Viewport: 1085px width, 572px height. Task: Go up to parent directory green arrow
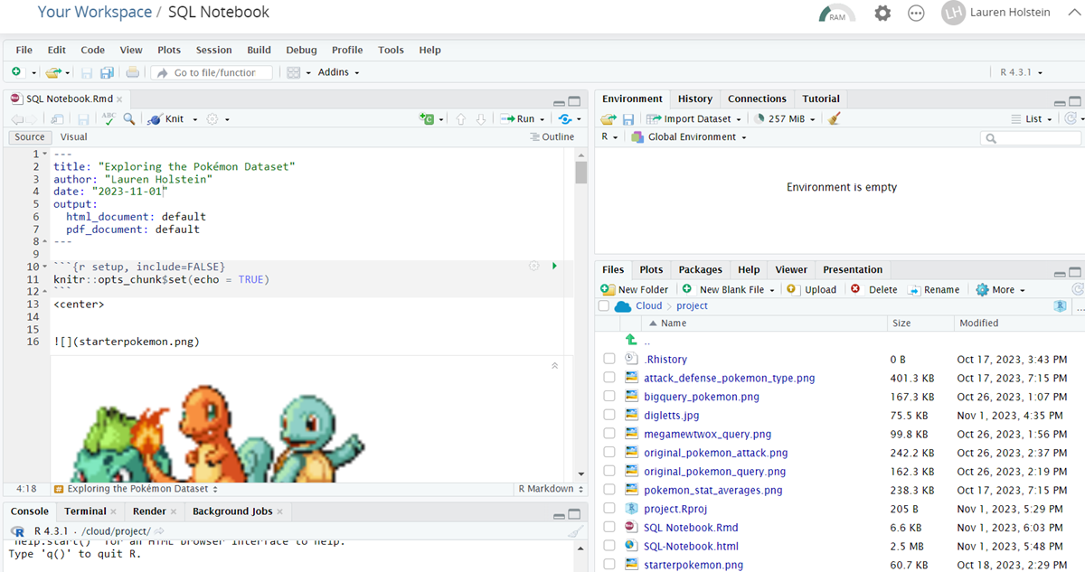click(x=631, y=340)
